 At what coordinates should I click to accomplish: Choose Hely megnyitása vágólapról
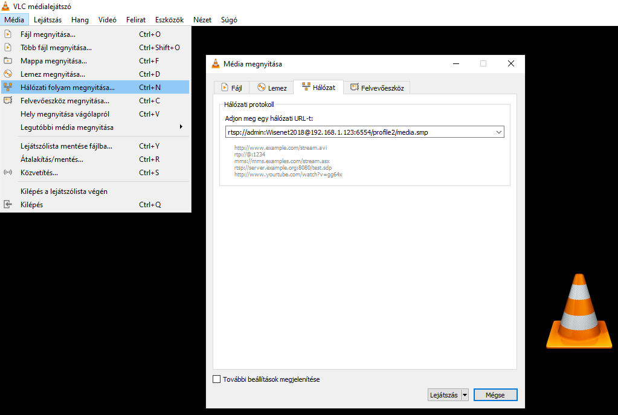(x=95, y=114)
